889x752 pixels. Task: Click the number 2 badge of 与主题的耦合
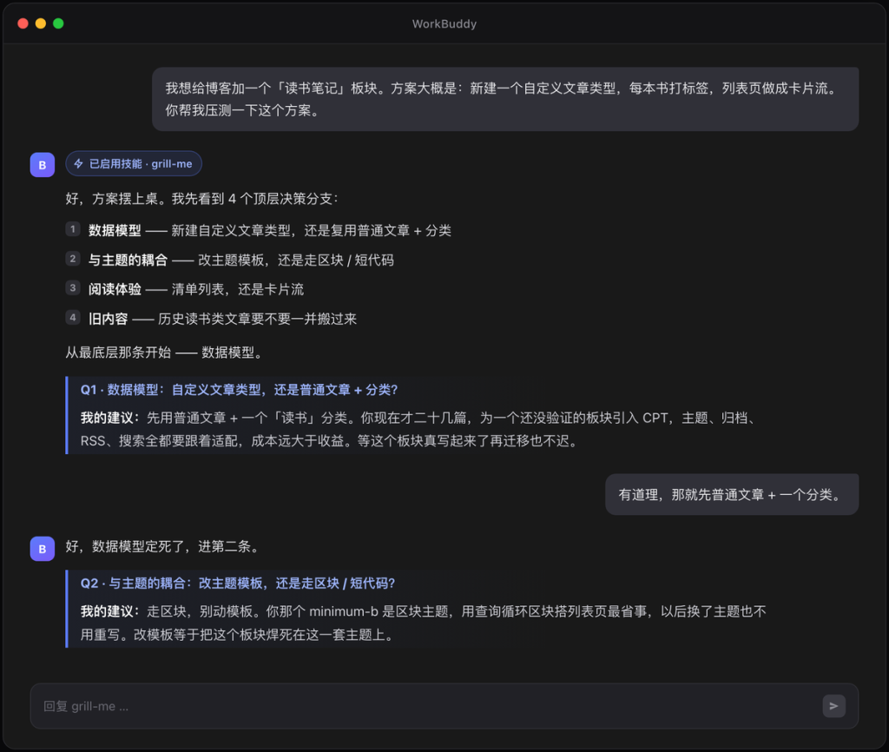click(73, 259)
